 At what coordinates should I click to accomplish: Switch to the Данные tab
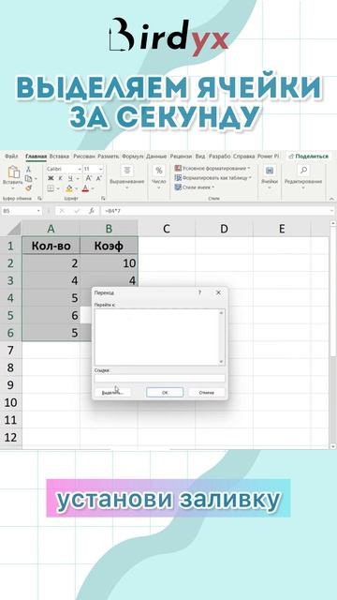156,157
